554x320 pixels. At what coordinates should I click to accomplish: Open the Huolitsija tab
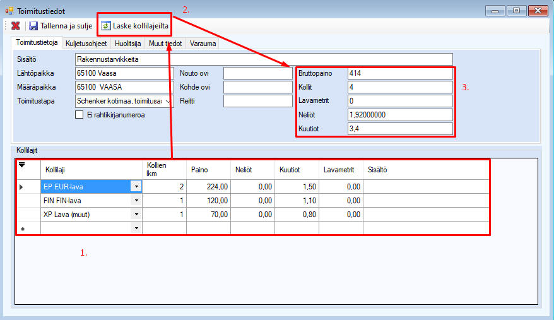coord(128,44)
